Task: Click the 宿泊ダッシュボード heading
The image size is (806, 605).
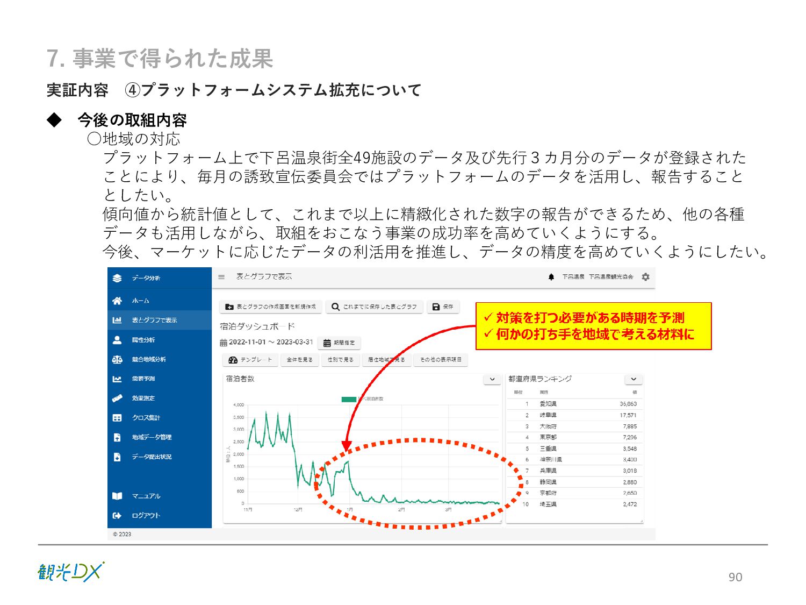Action: click(257, 326)
